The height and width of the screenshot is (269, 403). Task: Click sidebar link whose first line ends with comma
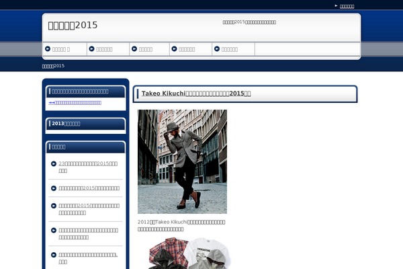click(88, 258)
